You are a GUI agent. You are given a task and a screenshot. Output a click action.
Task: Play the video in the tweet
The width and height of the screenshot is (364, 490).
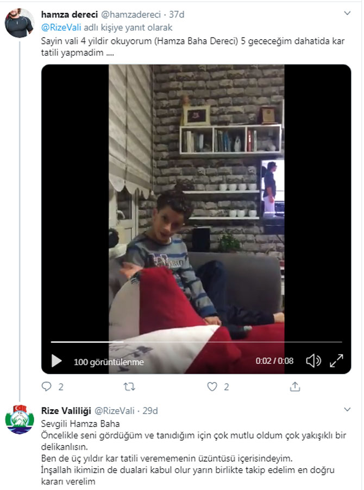(57, 361)
